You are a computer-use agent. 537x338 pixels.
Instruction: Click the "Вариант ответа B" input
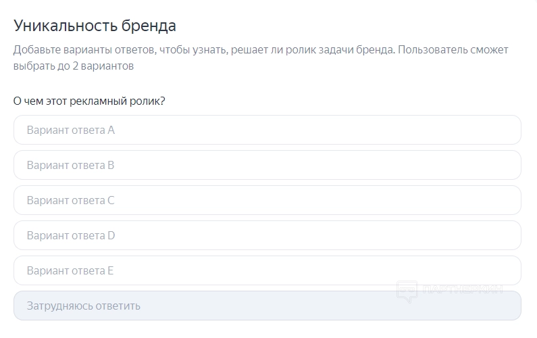[267, 165]
